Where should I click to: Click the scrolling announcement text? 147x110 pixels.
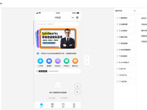[x=59, y=54]
